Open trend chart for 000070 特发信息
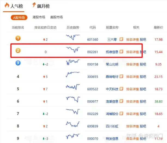Viewport: 167px width, 143px height. point(73,136)
